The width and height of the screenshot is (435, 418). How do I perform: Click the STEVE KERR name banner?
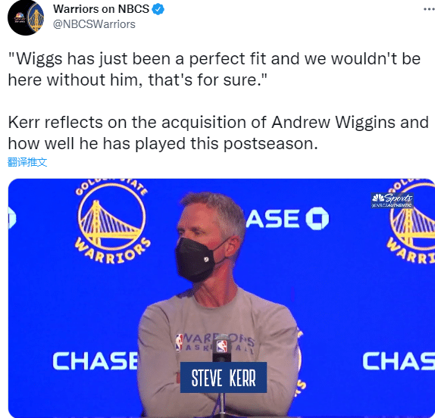(x=224, y=378)
